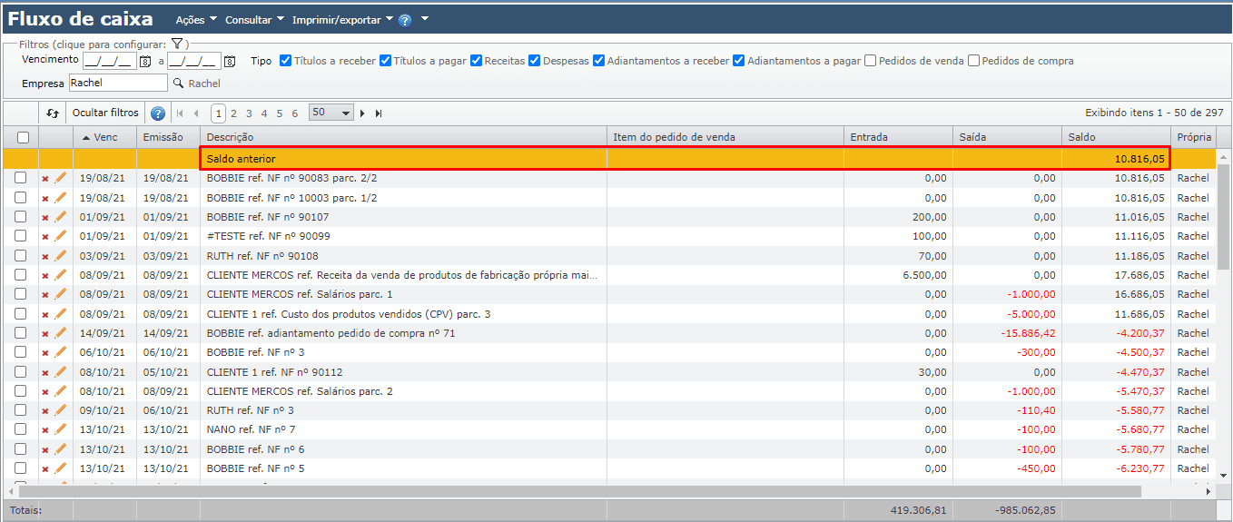Screen dimensions: 1233x522
Task: Sort by the Entrada column header
Action: [898, 137]
